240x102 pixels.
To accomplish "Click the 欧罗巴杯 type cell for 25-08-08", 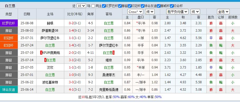I will tap(9, 23).
